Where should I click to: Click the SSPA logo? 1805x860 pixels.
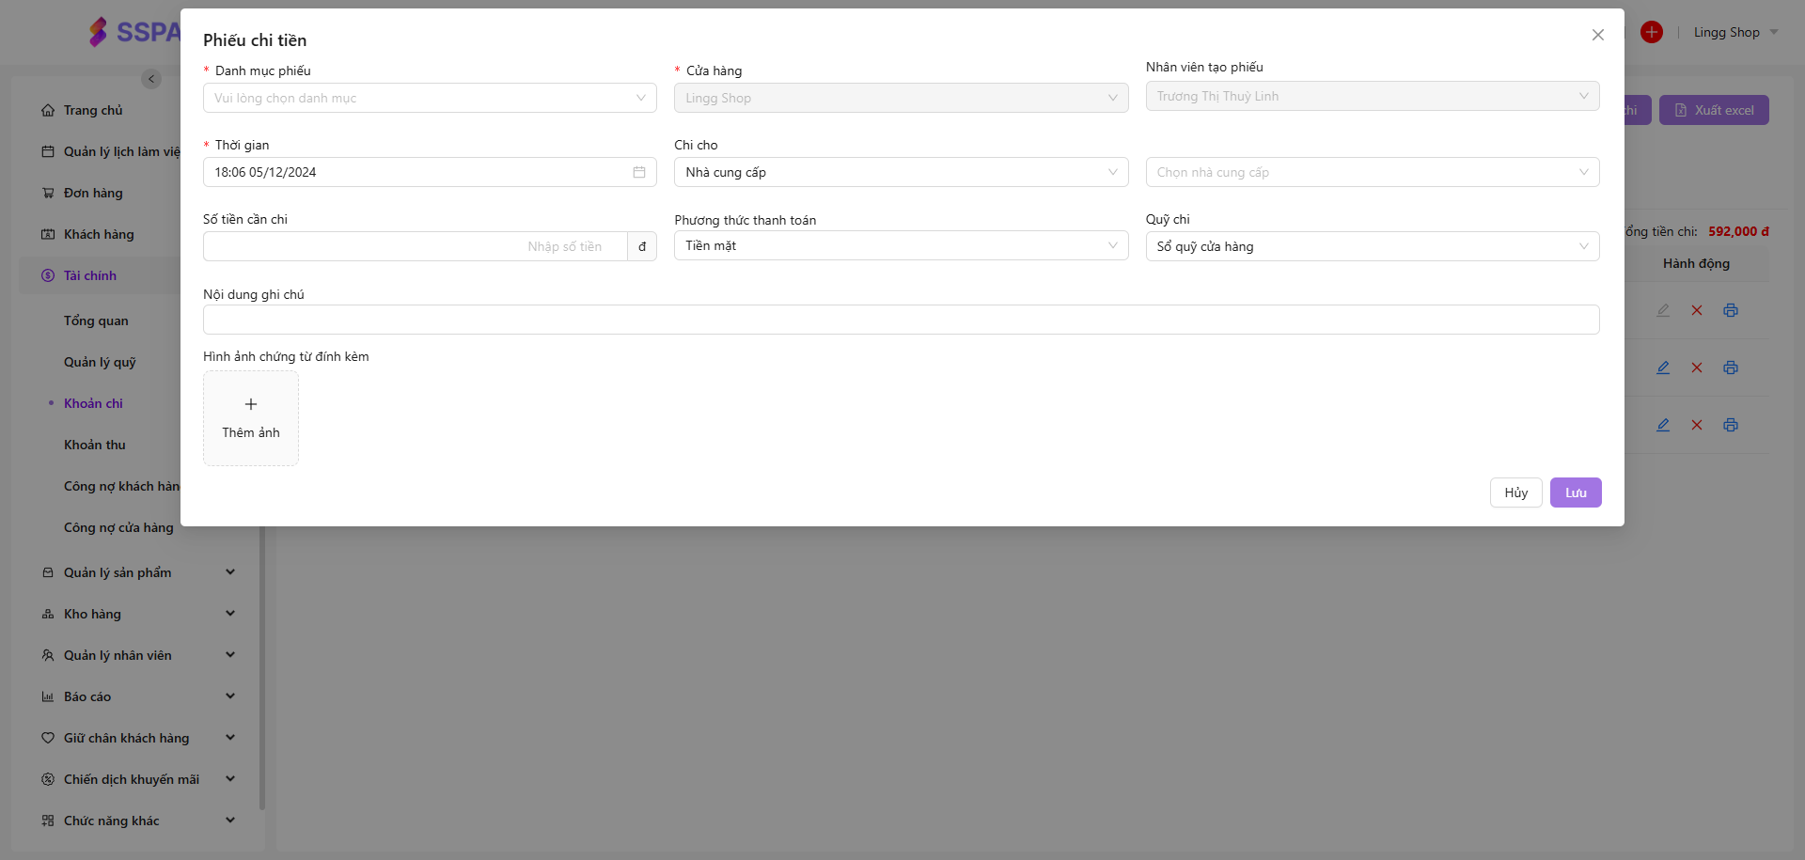click(x=134, y=32)
